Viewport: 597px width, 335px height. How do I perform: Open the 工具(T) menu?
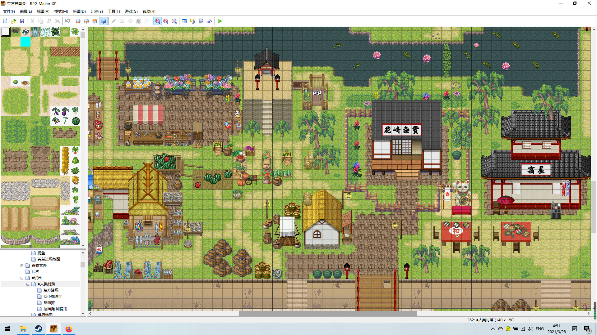coord(114,11)
